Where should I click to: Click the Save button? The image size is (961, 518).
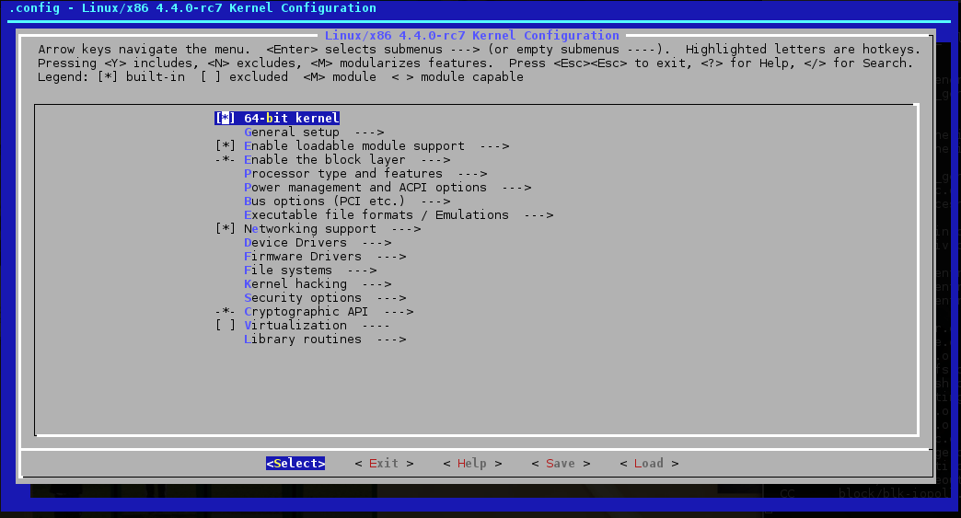[x=561, y=464]
